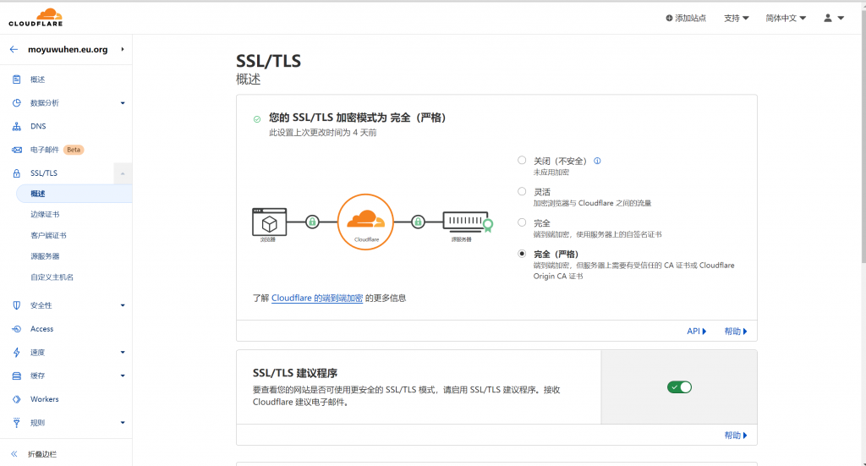Viewport: 866px width, 466px height.
Task: Click 帮助 link in the encryption mode card
Action: pyautogui.click(x=736, y=332)
